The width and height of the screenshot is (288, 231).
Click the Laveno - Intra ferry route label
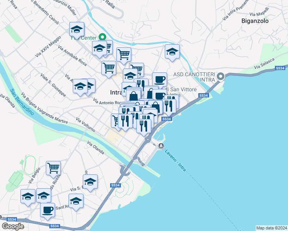click(176, 160)
